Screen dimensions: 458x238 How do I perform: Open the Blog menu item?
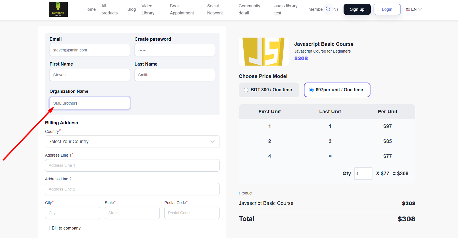131,9
